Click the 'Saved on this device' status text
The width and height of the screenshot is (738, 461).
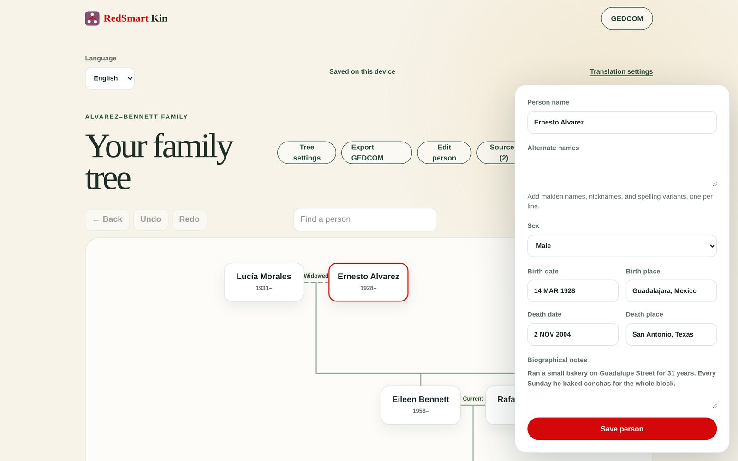(x=362, y=71)
